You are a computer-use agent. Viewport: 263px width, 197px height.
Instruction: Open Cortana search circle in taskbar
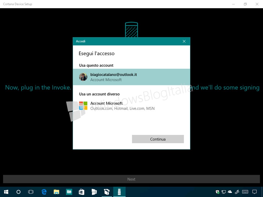point(18,192)
